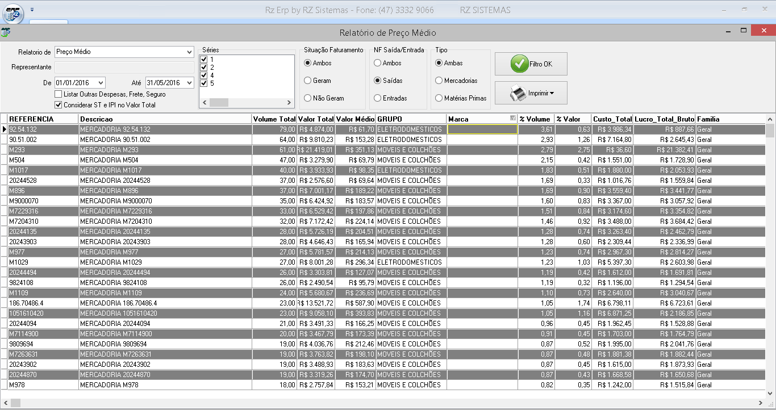Open the De start date picker
Viewport: 776px width, 410px height.
[x=101, y=83]
